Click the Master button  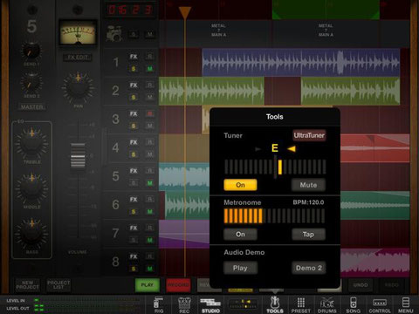pyautogui.click(x=32, y=107)
